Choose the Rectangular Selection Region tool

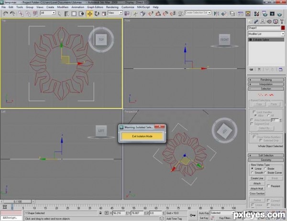(74, 13)
